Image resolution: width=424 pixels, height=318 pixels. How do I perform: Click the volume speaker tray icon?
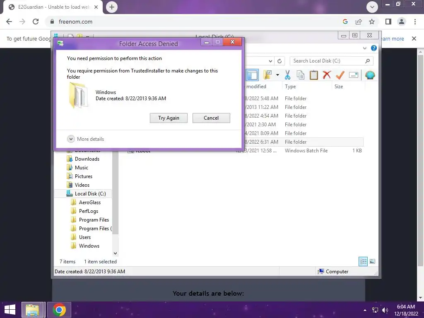(x=385, y=310)
